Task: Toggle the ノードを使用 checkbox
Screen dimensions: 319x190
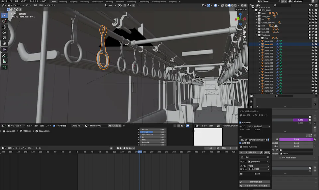Action: coord(54,126)
